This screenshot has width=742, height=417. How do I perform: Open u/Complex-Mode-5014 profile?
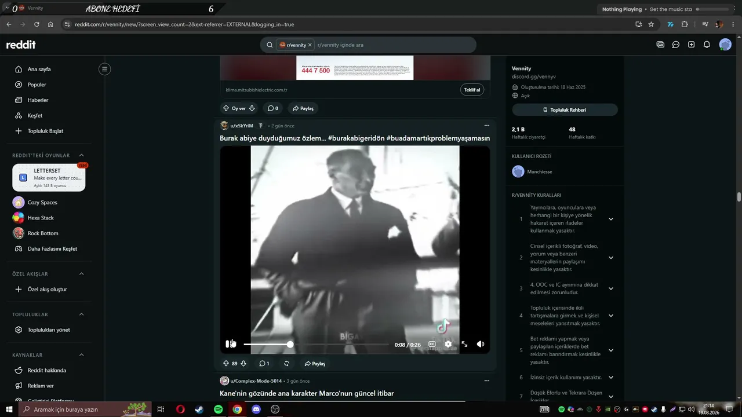point(256,381)
